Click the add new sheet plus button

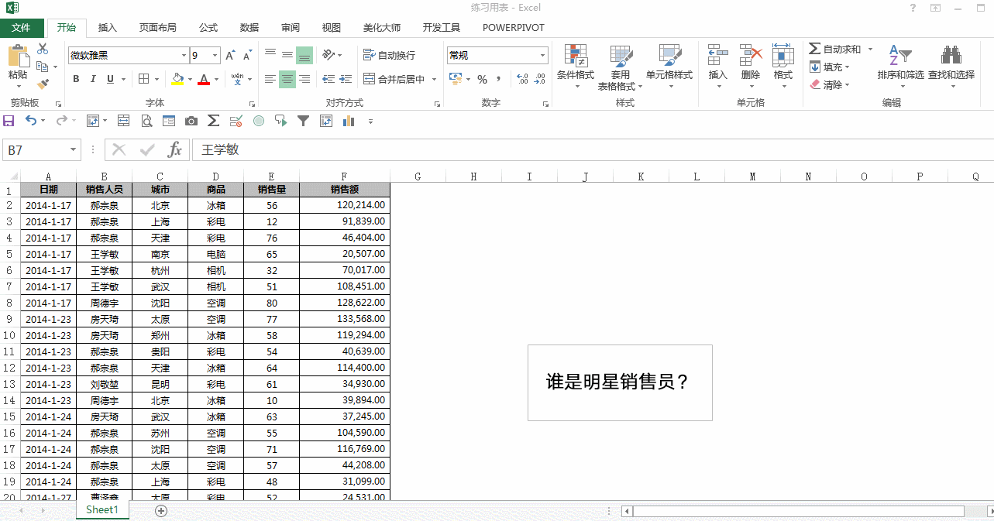[x=161, y=511]
